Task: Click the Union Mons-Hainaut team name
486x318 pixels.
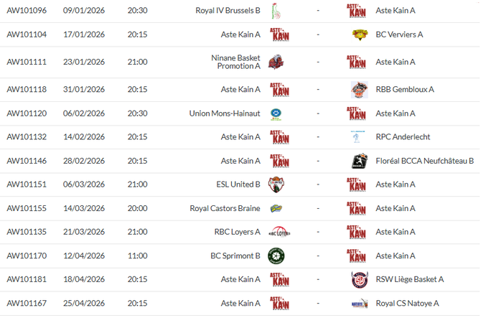Action: [x=225, y=113]
